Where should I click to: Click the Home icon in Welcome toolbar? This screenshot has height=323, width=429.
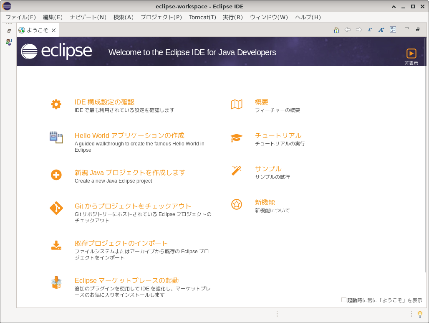336,30
